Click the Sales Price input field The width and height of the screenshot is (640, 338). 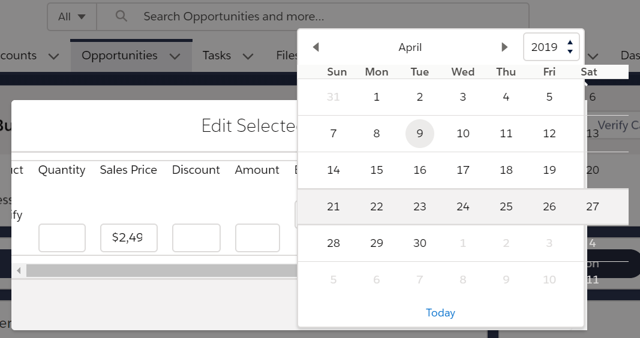(x=129, y=238)
